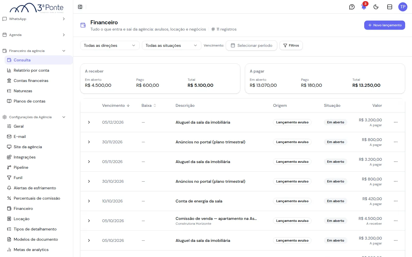Open more options for Conta de energia
Viewport: 412px width, 257px height.
(x=396, y=201)
